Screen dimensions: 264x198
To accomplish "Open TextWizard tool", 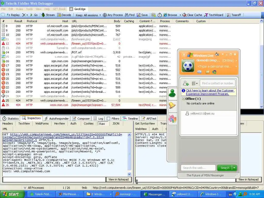I will [x=214, y=15].
